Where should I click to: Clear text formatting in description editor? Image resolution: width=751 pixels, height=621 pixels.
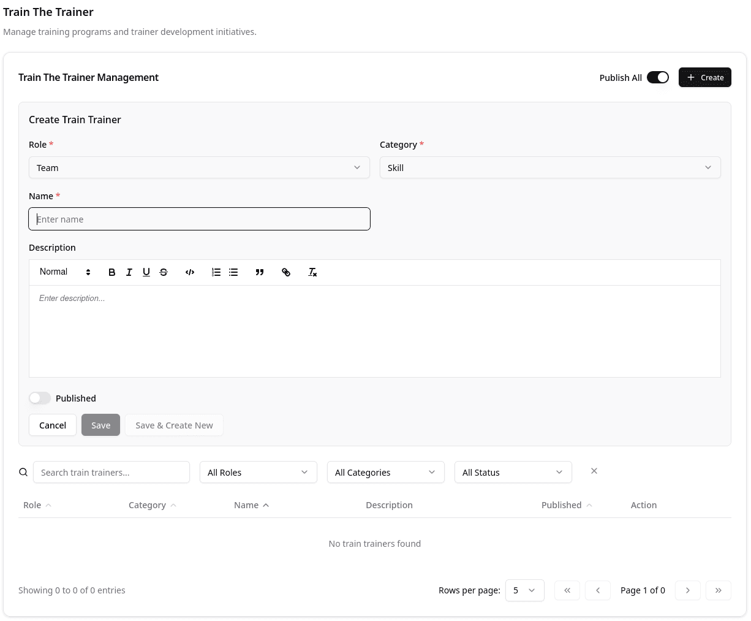tap(312, 272)
